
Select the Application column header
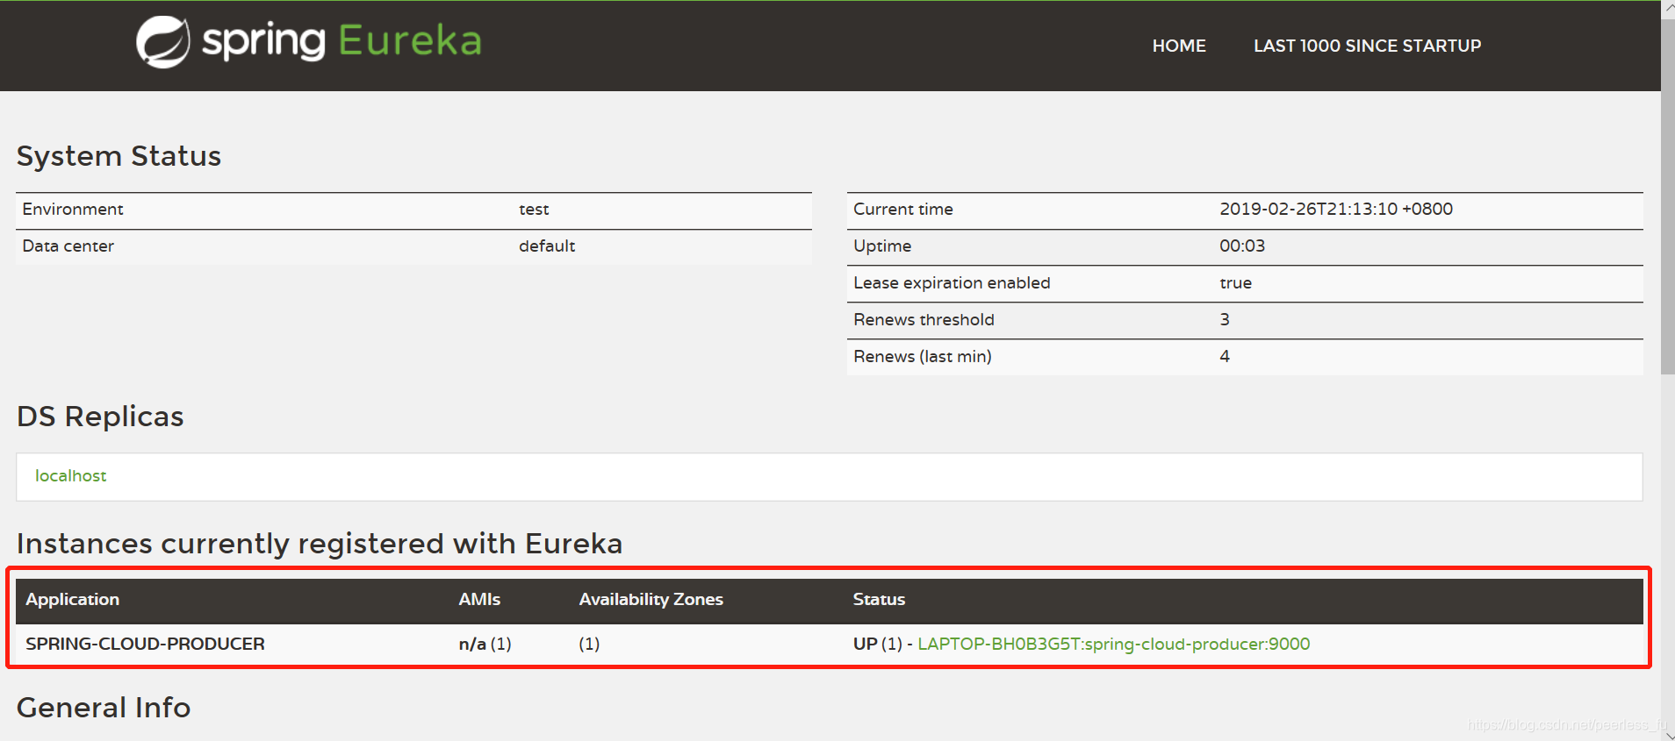[x=72, y=599]
